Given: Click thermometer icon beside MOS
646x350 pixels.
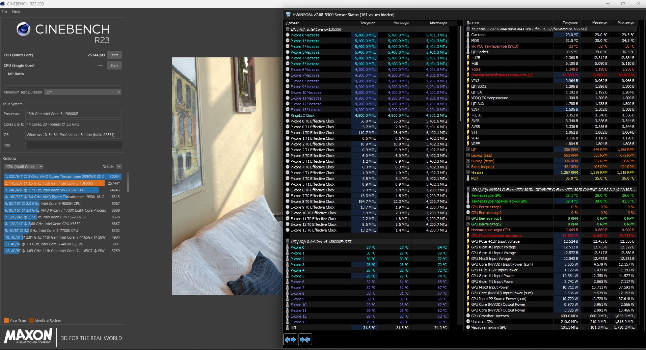Looking at the screenshot, I should click(x=468, y=41).
